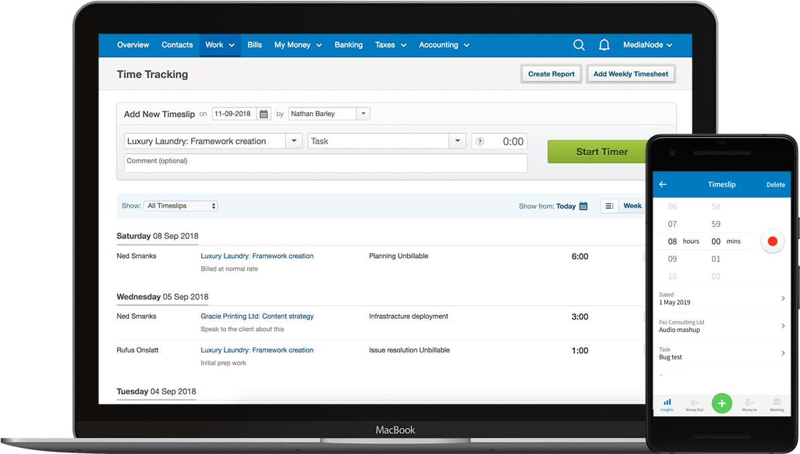
Task: Open the MediaNode account dropdown
Action: point(647,45)
